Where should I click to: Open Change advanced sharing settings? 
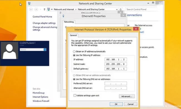[45, 28]
